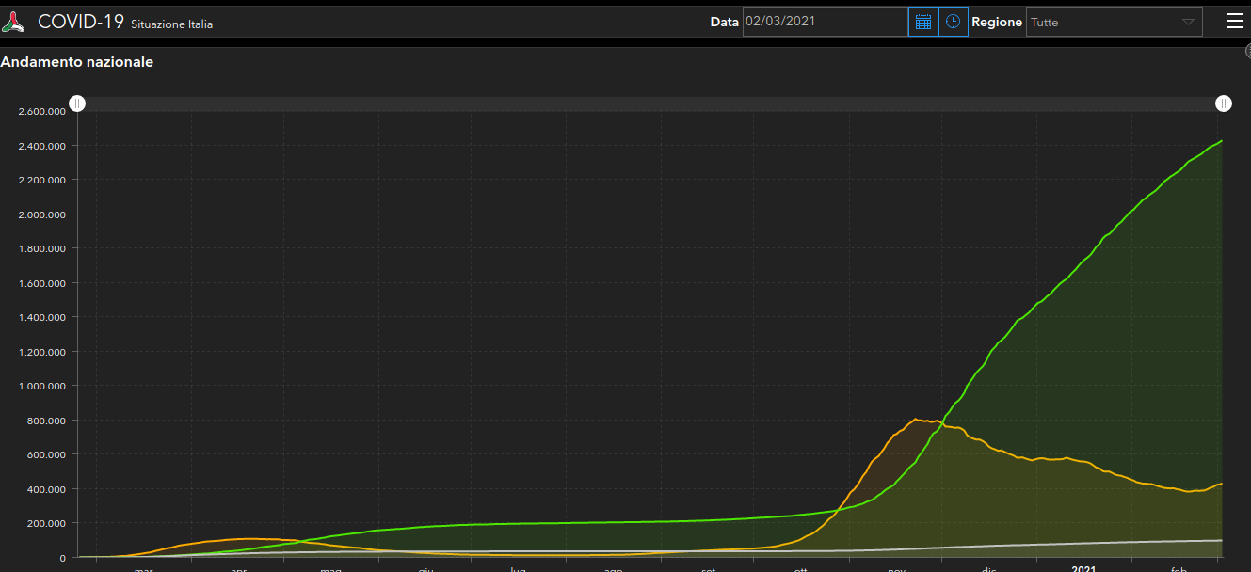Click the orange curve's spring bump in April
This screenshot has width=1251, height=572.
pyautogui.click(x=247, y=539)
